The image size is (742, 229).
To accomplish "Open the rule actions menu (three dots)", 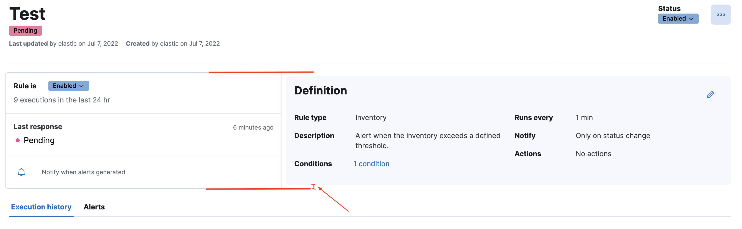I will tap(721, 14).
